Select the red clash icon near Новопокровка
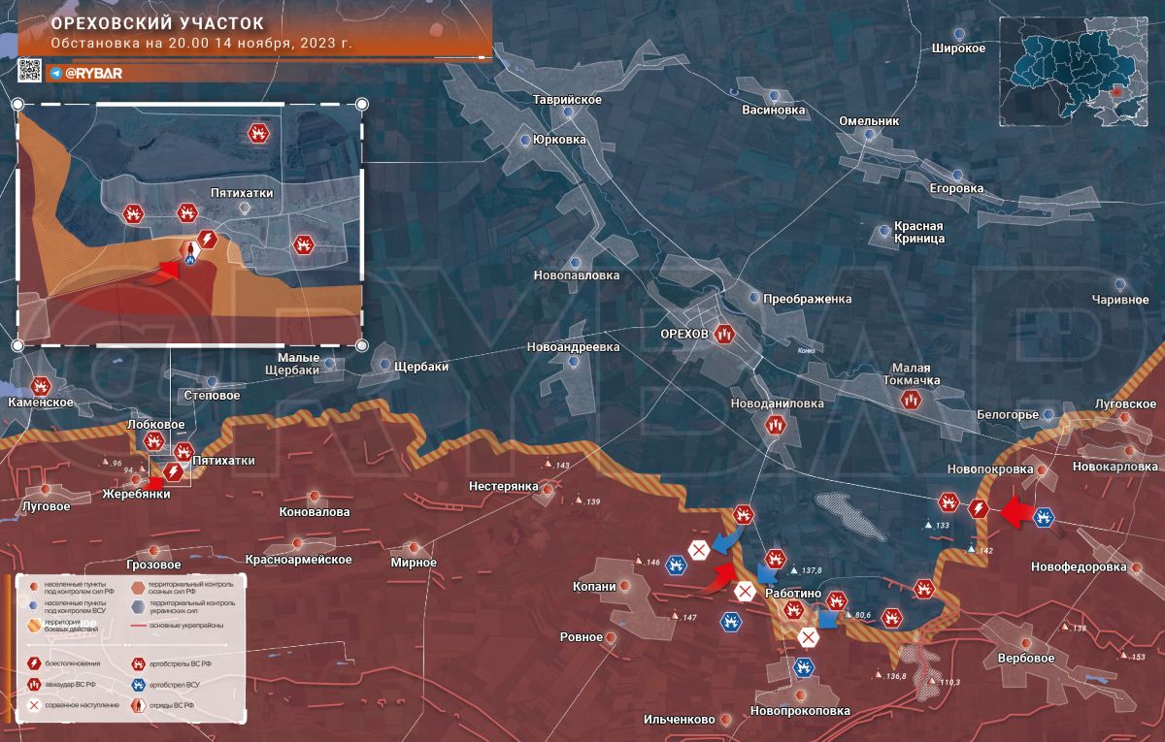Image resolution: width=1165 pixels, height=742 pixels. [x=978, y=507]
